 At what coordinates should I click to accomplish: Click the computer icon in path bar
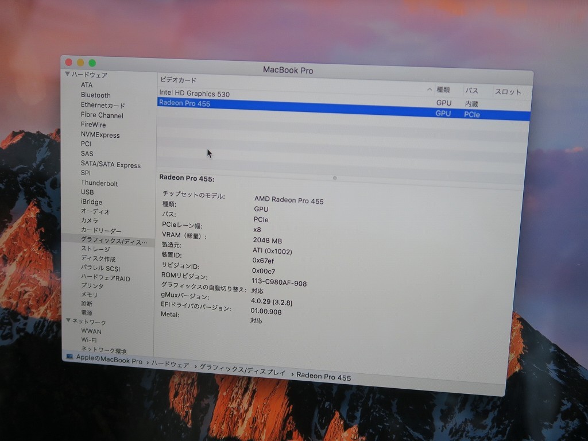pos(69,356)
